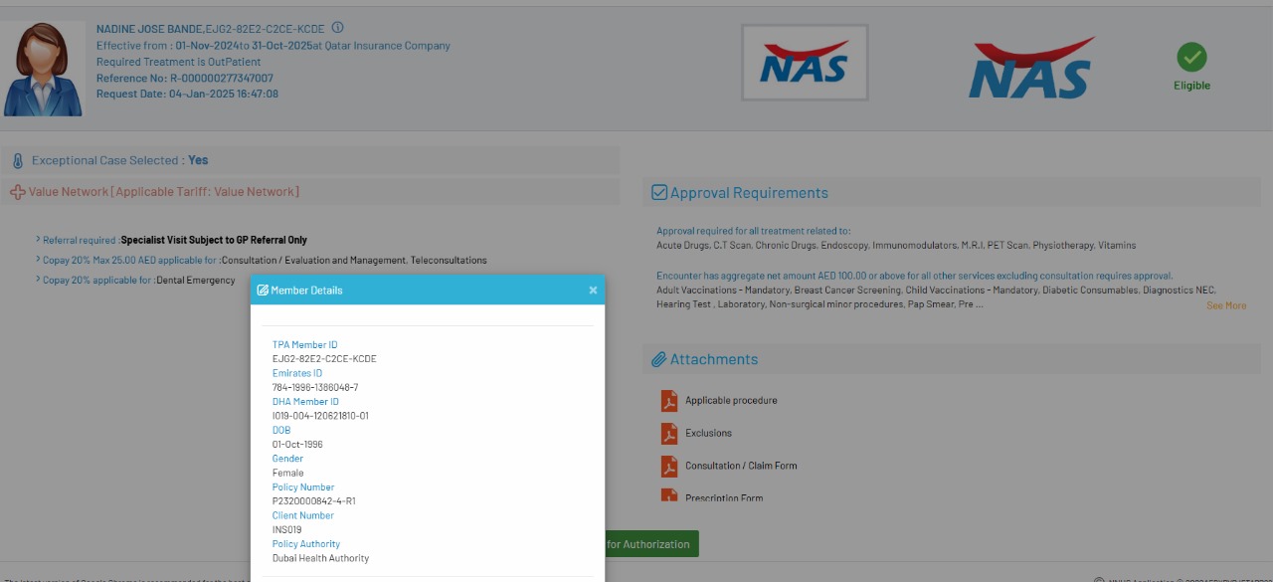The image size is (1273, 582).
Task: Expand the Referral required chevron
Action: coord(38,240)
